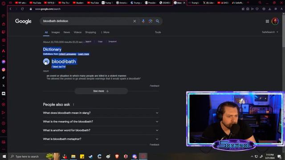The width and height of the screenshot is (285, 160).
Task: Switch to the Shopping tab
Action: (90, 32)
